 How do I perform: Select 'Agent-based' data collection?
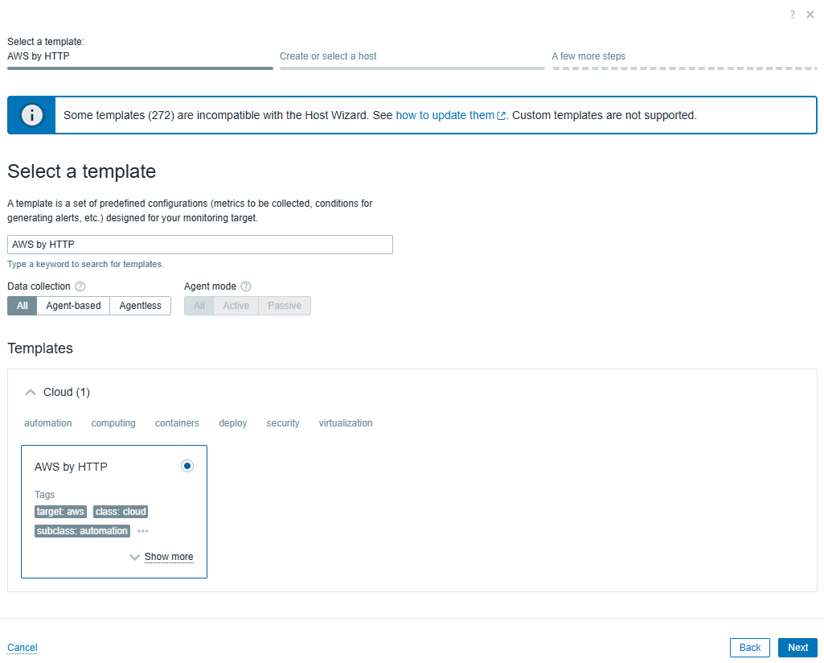[x=73, y=306]
